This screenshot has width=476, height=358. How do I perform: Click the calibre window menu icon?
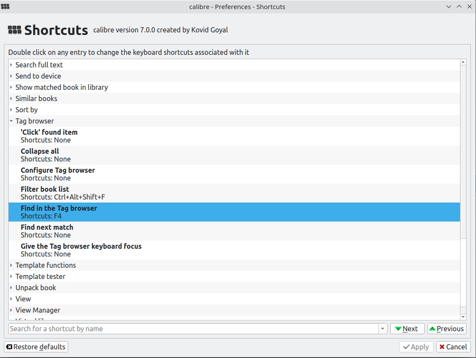[x=5, y=6]
